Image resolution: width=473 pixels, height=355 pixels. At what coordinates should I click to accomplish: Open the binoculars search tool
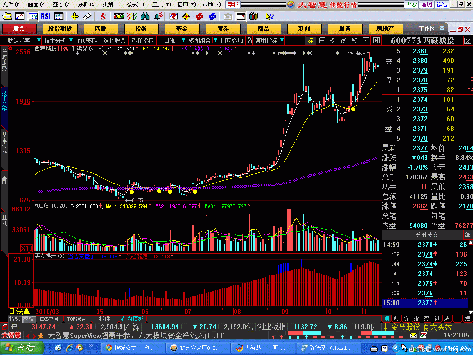pyautogui.click(x=145, y=16)
